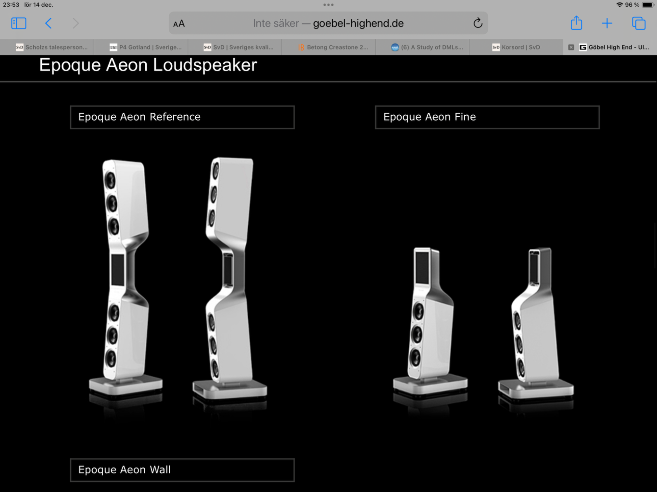The width and height of the screenshot is (657, 492).
Task: Go back to the previous page
Action: 48,23
